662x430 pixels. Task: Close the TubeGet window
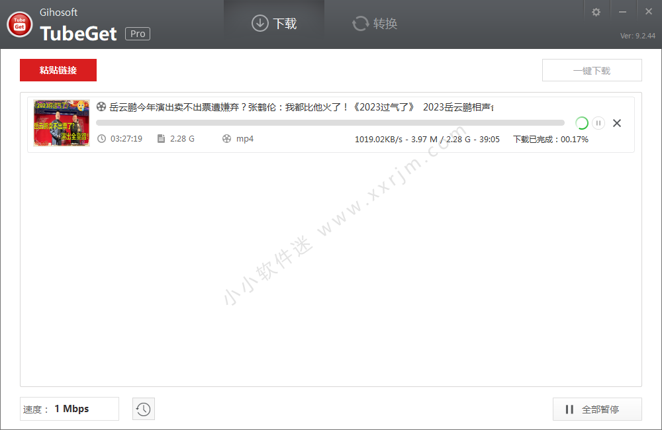(x=649, y=12)
